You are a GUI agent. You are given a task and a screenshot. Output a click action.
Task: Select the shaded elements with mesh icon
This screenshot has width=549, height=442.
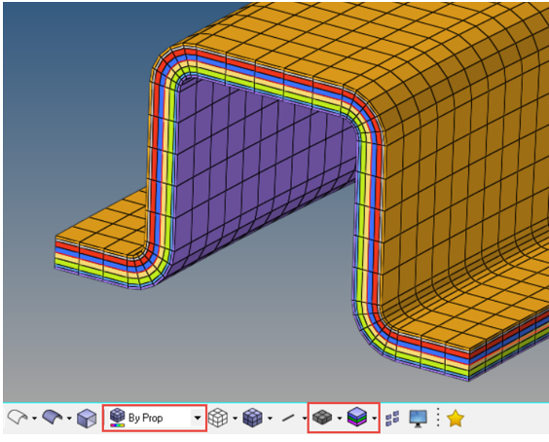(252, 418)
